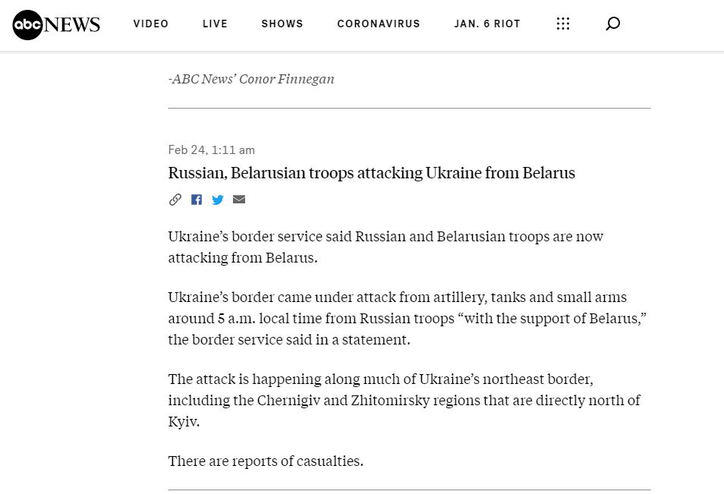
Task: Click the paragraph mentioning Chernigiv and Zhitomirsky
Action: point(404,400)
